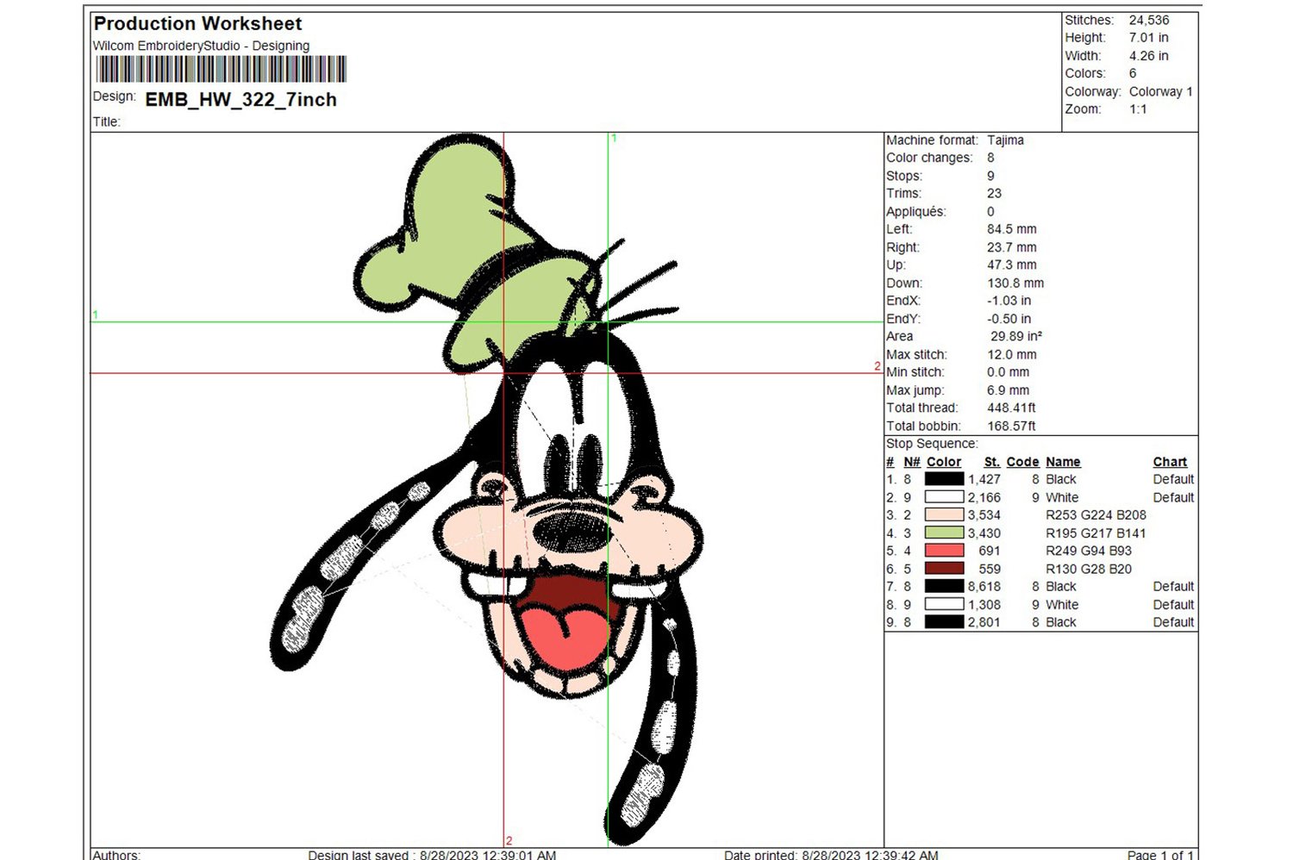Pick the peach swatch beside 3,534 stitches
1293x860 pixels.
(944, 515)
